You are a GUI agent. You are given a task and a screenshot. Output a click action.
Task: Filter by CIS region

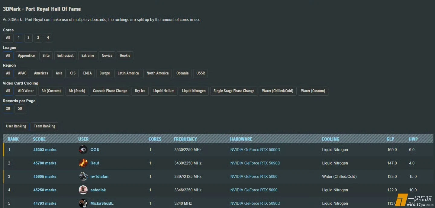[x=73, y=73]
